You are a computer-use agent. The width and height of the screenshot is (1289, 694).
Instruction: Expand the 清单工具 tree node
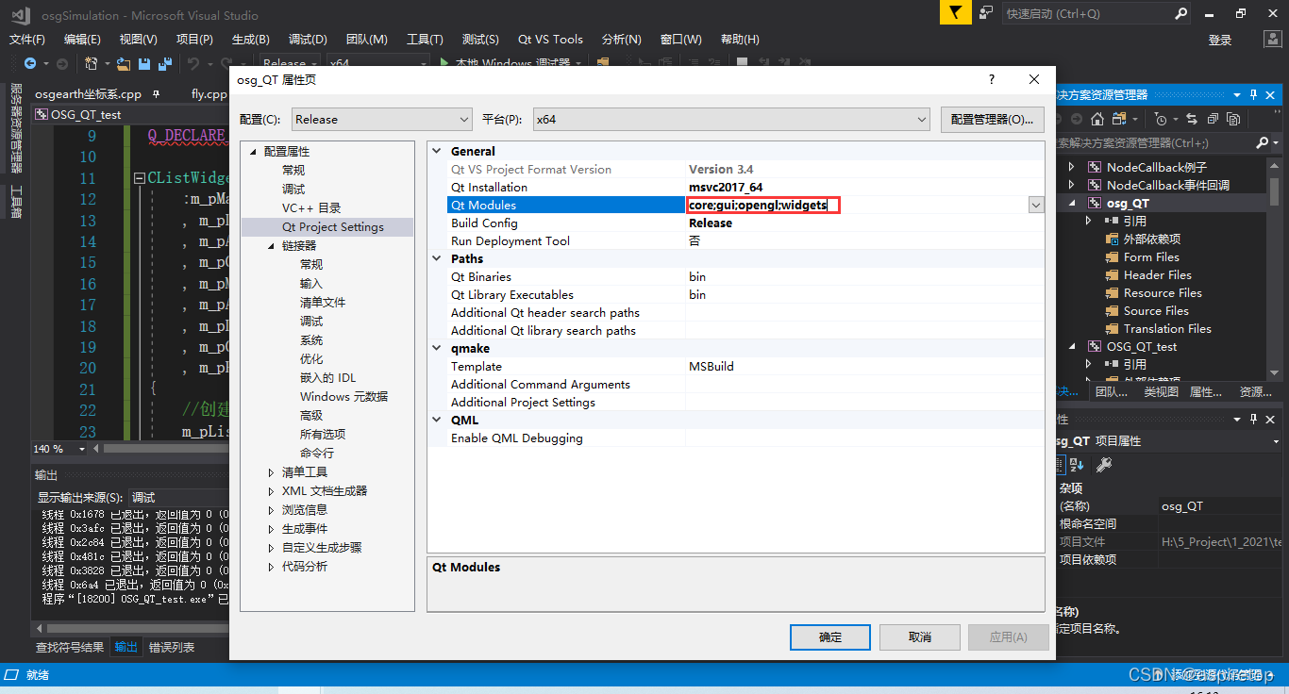(x=272, y=471)
